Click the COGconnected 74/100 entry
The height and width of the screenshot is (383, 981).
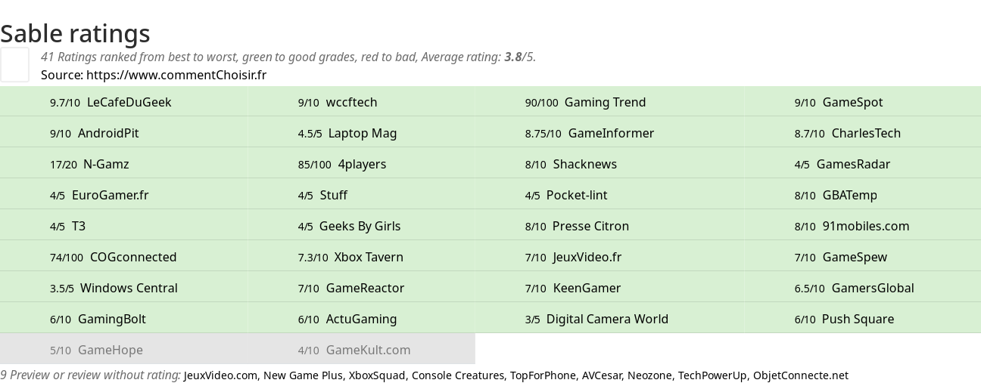coord(114,257)
